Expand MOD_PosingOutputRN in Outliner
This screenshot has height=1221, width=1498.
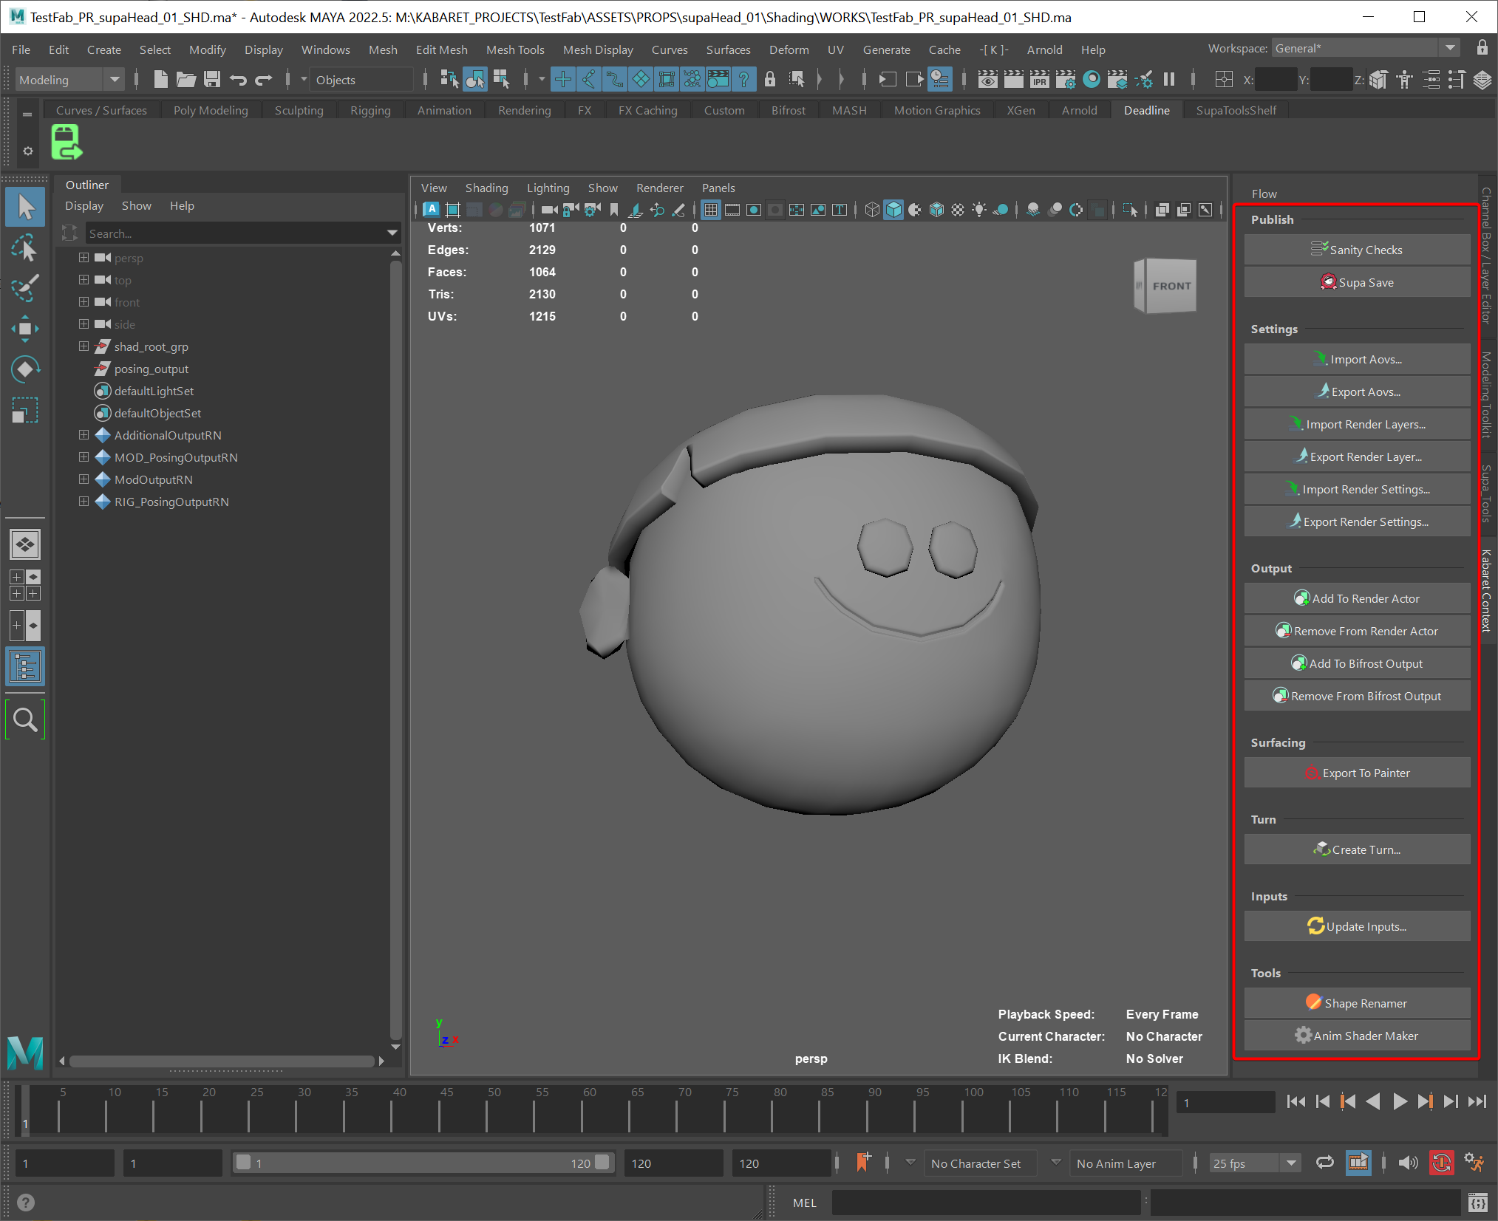click(84, 457)
